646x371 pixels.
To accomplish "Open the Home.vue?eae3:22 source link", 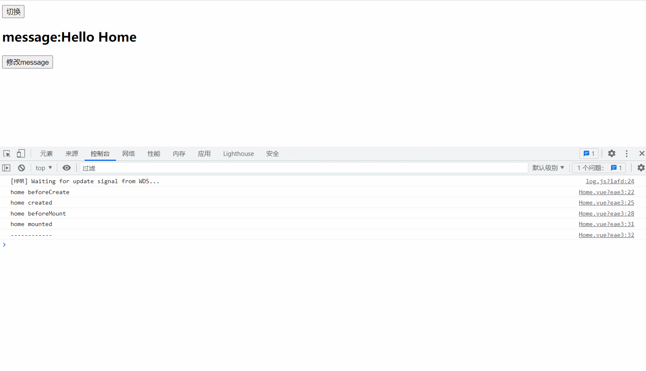I will (x=606, y=192).
